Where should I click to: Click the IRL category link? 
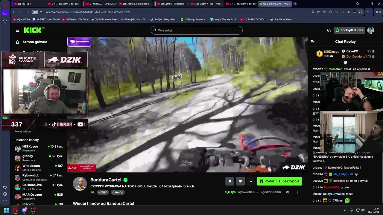pyautogui.click(x=92, y=192)
